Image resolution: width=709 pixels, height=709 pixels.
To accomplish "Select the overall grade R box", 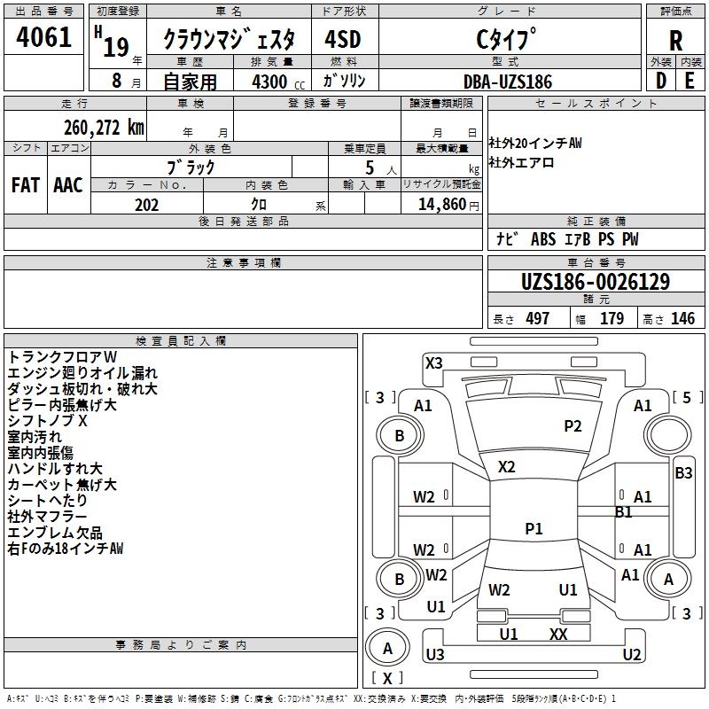I will (x=676, y=41).
